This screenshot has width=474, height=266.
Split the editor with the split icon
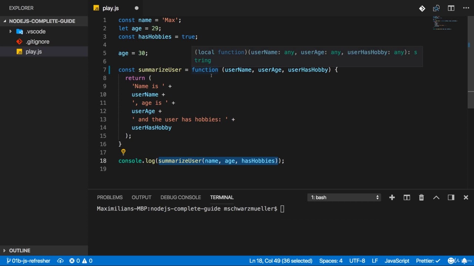click(x=451, y=8)
